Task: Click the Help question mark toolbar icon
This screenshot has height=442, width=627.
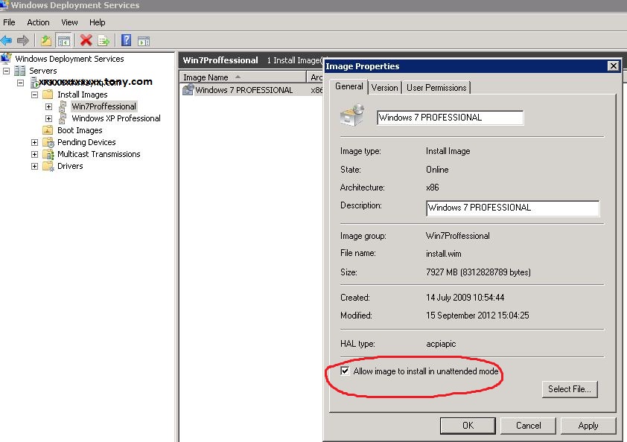Action: click(125, 40)
